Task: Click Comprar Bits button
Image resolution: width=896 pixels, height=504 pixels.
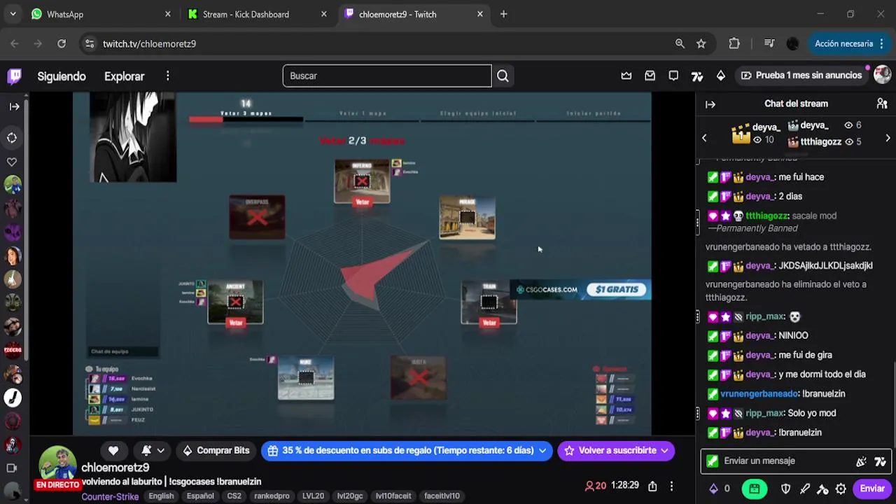Action: pyautogui.click(x=216, y=451)
